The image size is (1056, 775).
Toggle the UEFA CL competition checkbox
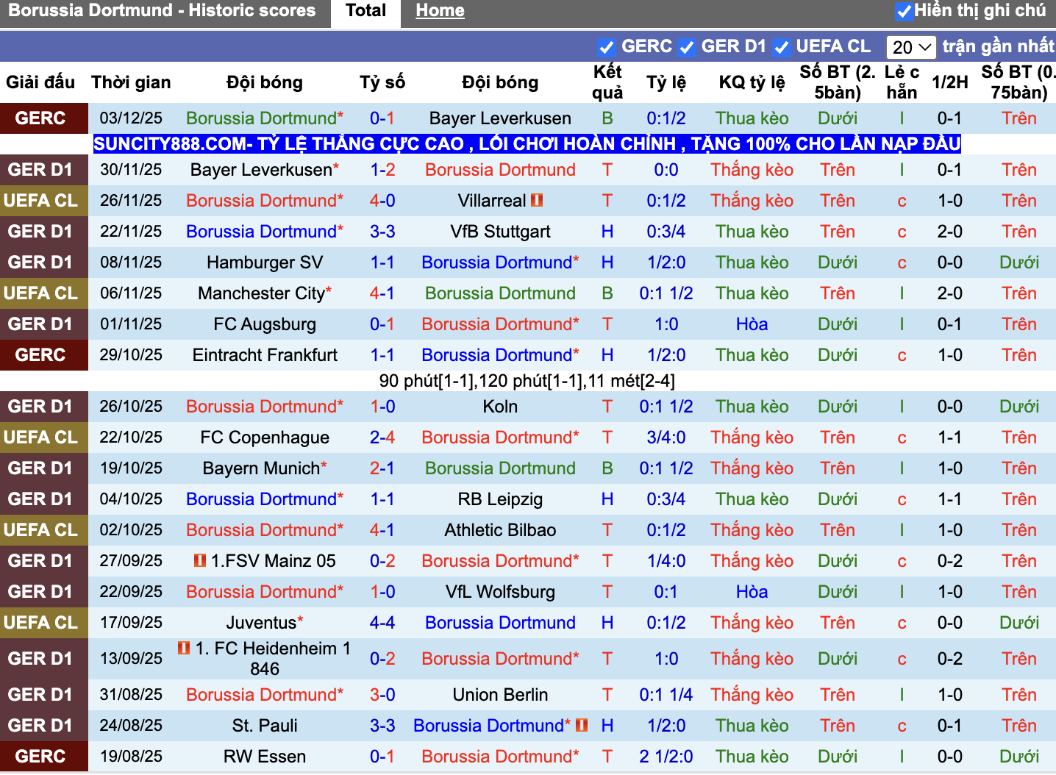point(781,47)
